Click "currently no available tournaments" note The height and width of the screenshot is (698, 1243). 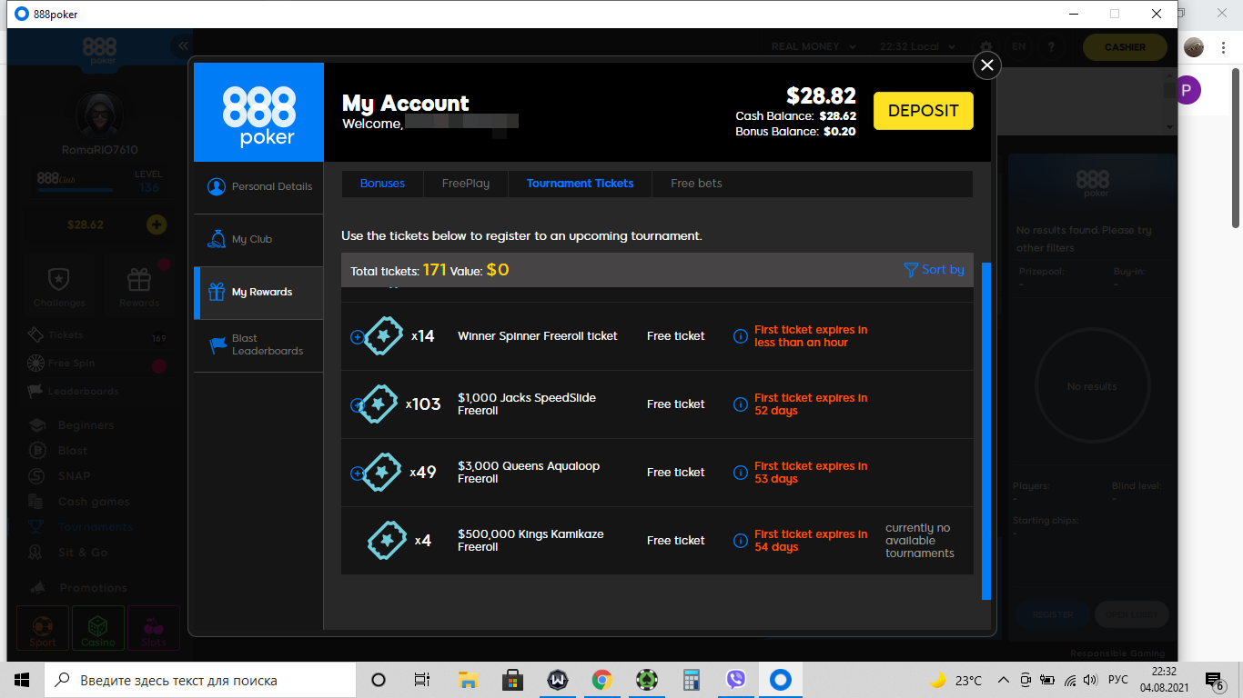click(920, 541)
